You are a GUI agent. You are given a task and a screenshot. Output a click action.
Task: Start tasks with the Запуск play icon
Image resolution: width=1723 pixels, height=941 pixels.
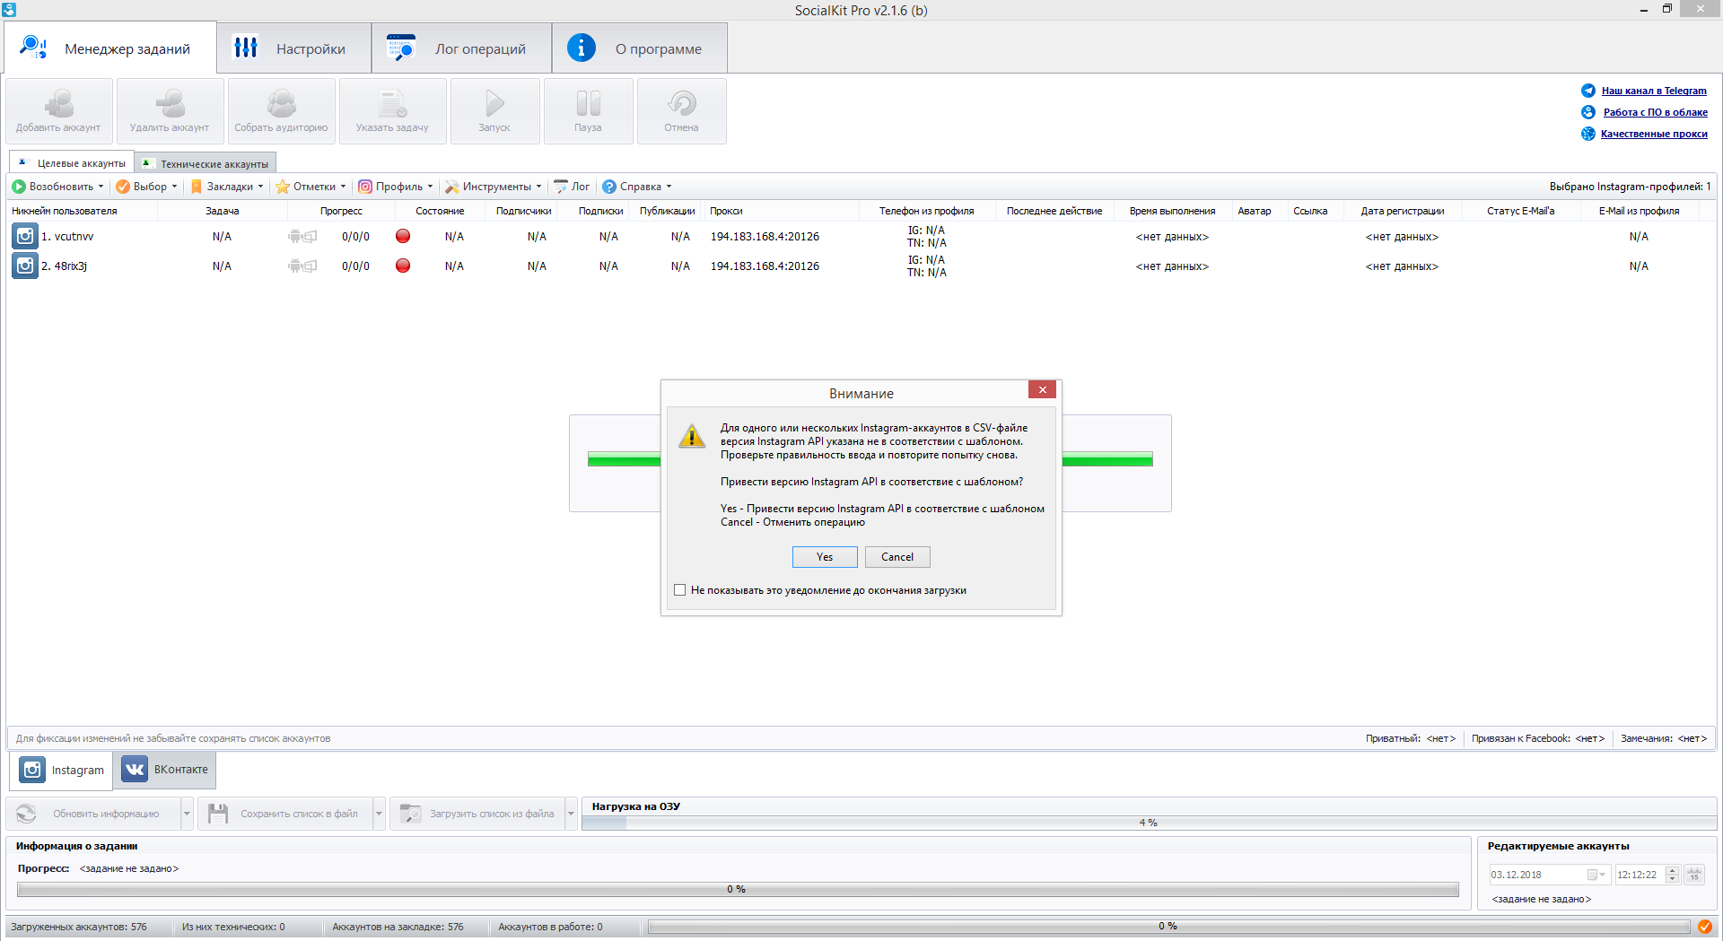(494, 104)
